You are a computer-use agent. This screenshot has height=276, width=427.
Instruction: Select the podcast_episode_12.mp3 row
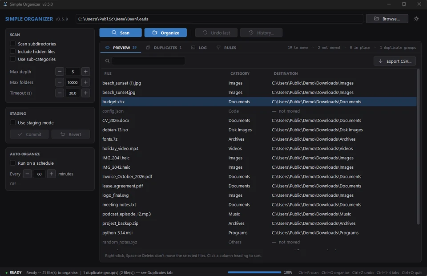click(259, 214)
